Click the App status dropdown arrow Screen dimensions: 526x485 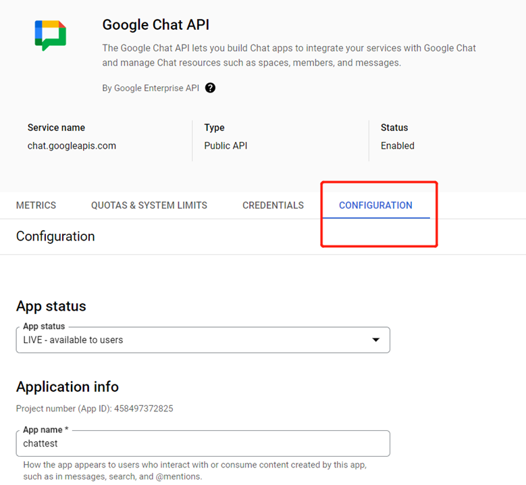[376, 340]
